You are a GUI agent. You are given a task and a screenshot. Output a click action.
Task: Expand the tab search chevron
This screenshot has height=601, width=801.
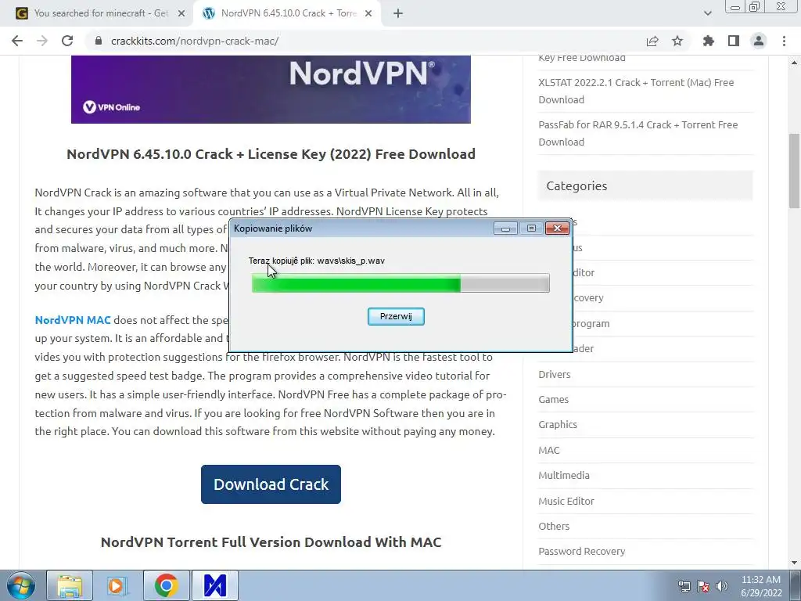click(x=707, y=13)
